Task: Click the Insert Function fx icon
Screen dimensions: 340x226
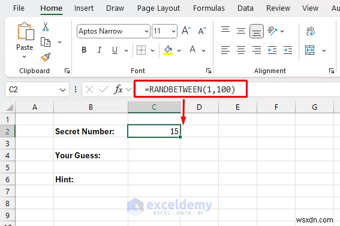Action: click(118, 89)
